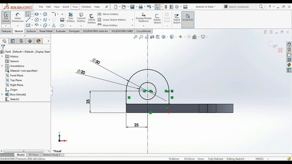Expand the History tree node
The image size is (292, 164).
(2, 56)
